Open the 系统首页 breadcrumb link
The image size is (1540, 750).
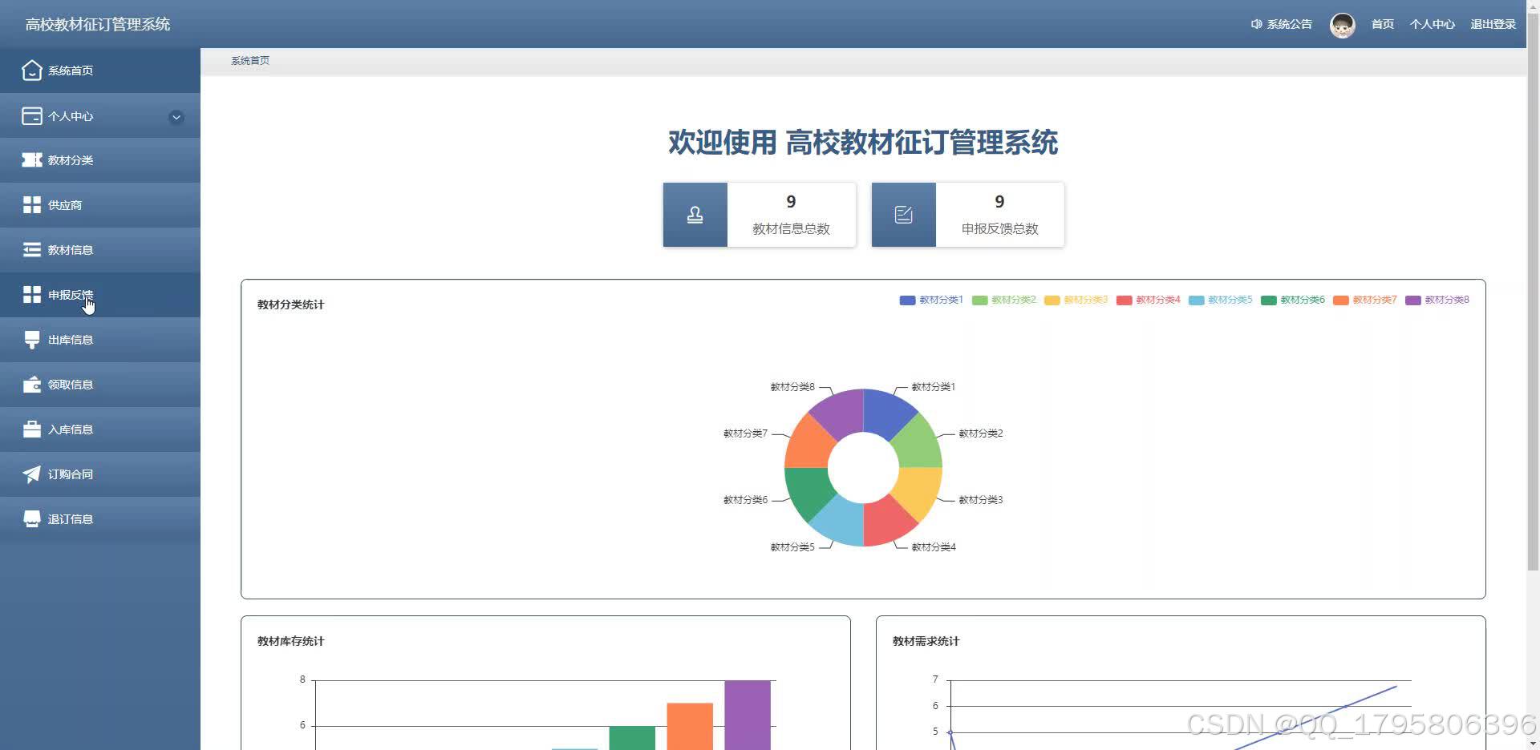click(249, 60)
